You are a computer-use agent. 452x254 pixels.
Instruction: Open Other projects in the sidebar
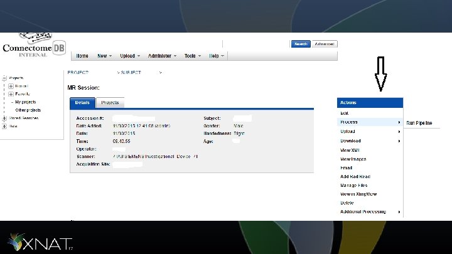pos(28,110)
